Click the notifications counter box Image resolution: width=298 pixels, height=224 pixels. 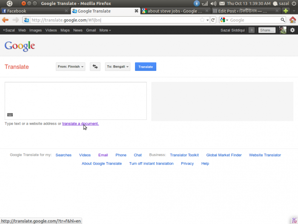pos(252,30)
